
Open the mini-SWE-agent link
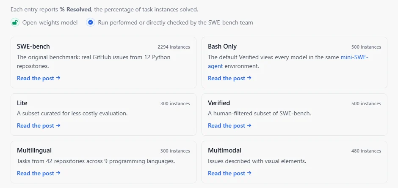[288, 62]
